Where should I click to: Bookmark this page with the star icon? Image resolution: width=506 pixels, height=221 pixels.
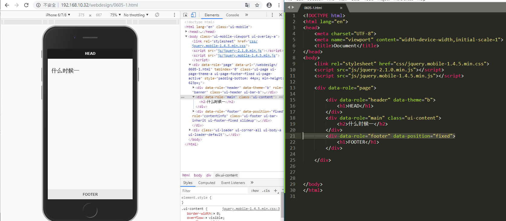257,5
